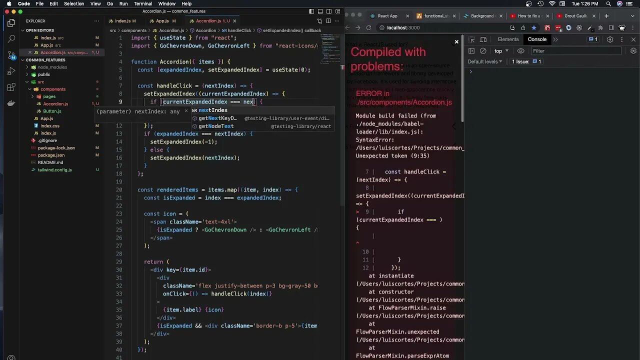The width and height of the screenshot is (640, 360).
Task: Open Docker view in activity bar
Action: (11, 103)
